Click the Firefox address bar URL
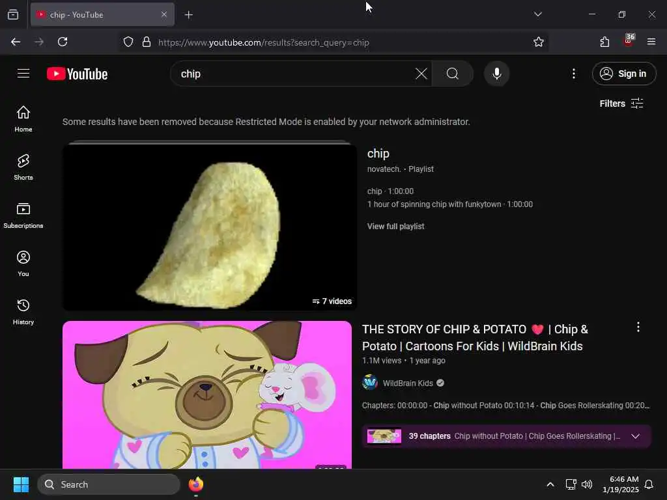Viewport: 667px width, 500px height. pyautogui.click(x=264, y=42)
